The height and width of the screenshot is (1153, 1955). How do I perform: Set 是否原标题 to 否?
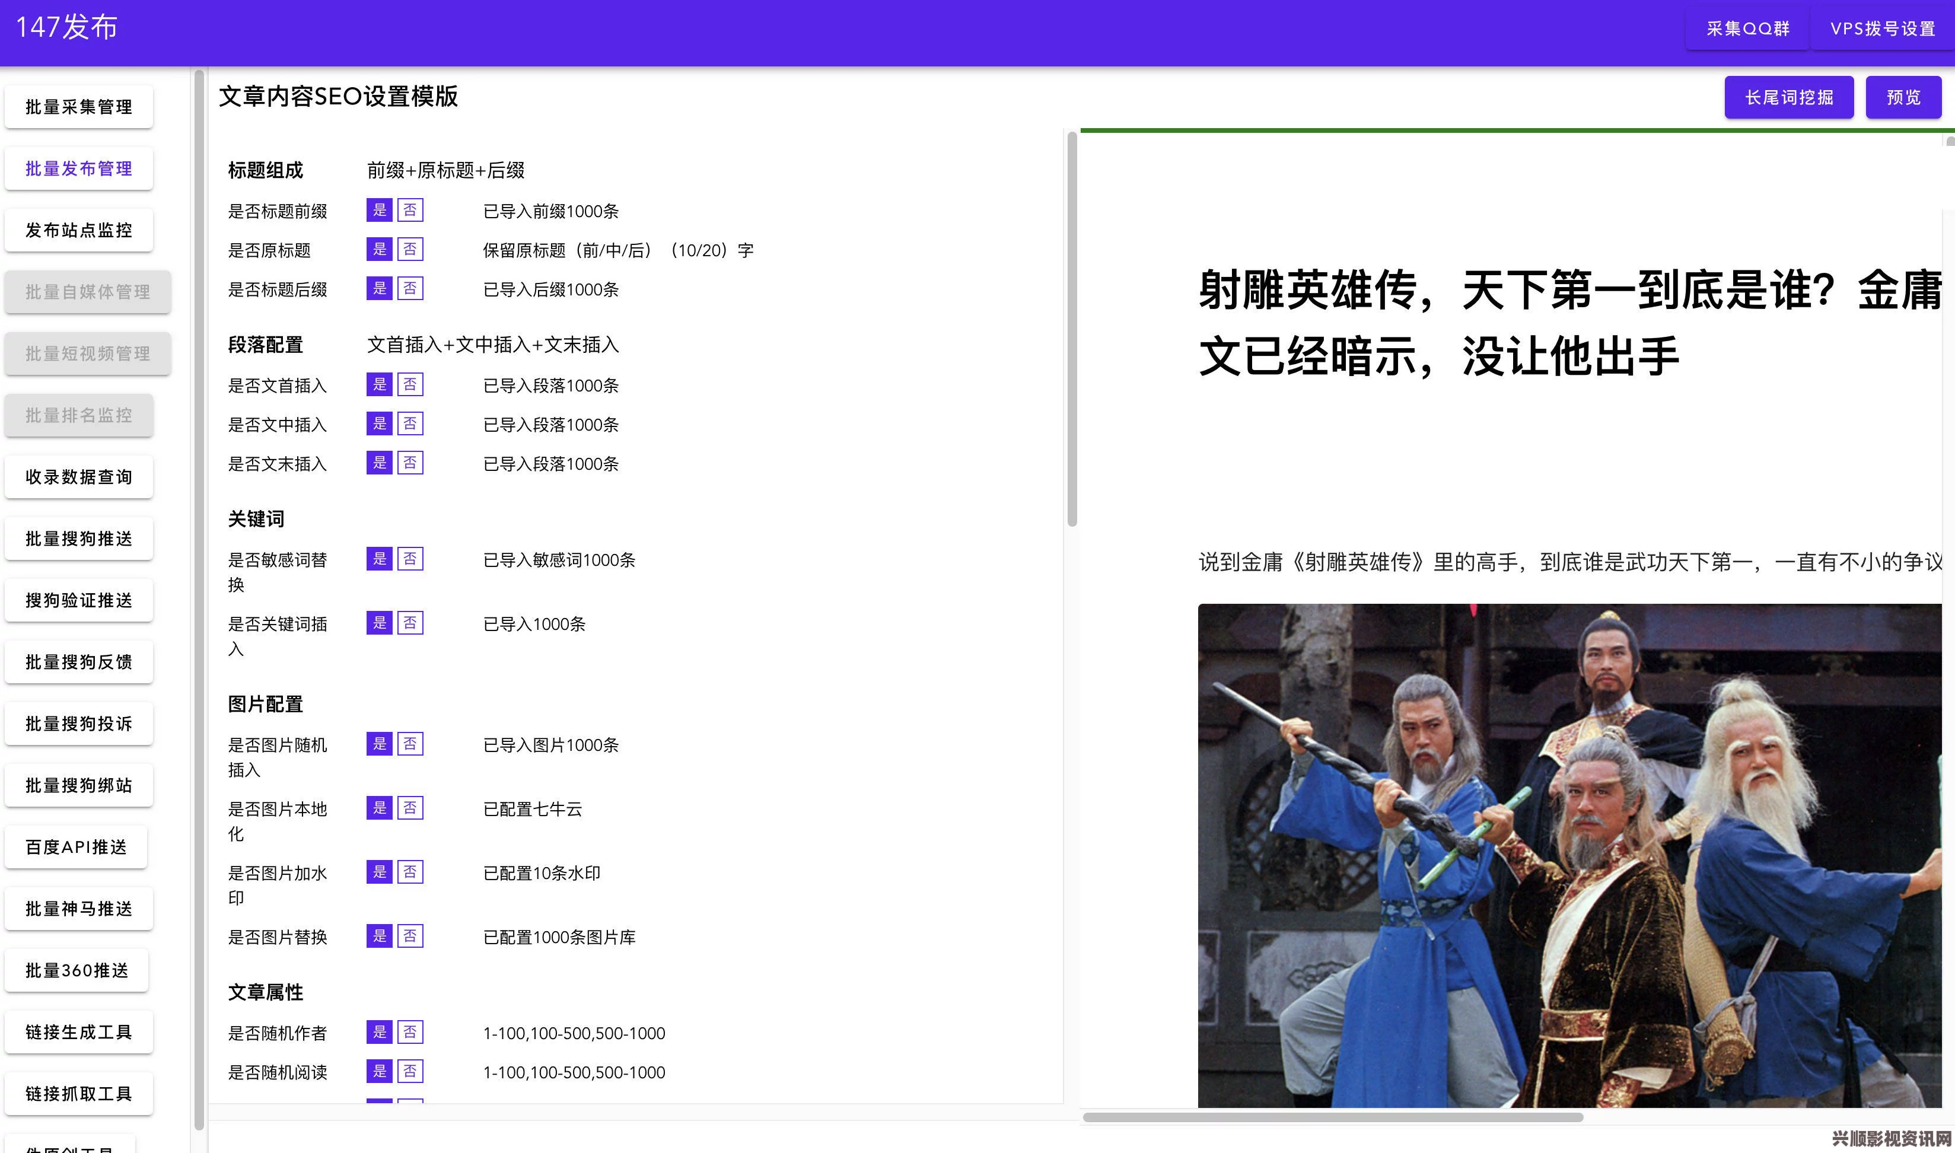(410, 250)
